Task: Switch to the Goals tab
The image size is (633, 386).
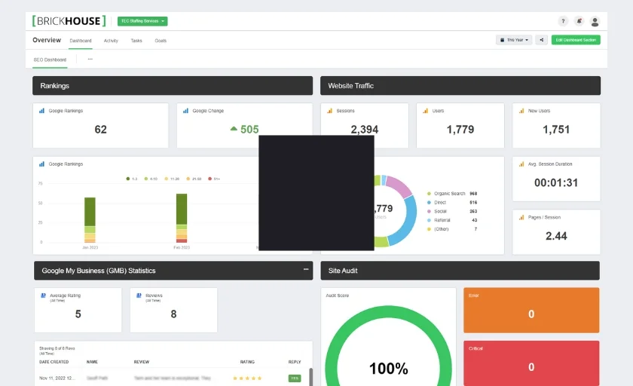Action: point(161,41)
